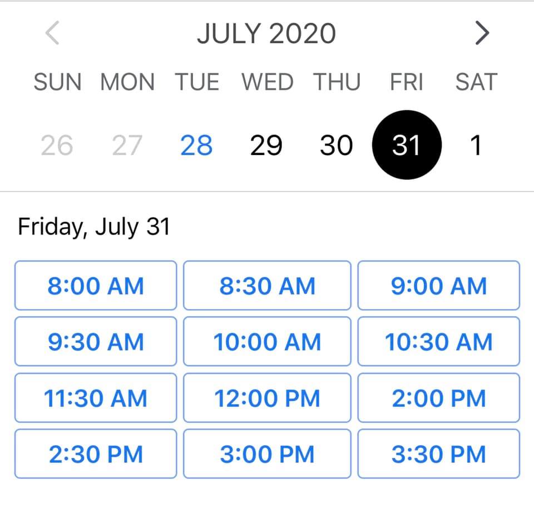Tap the 11:30 AM time slot
Viewport: 534px width, 529px height.
(96, 398)
